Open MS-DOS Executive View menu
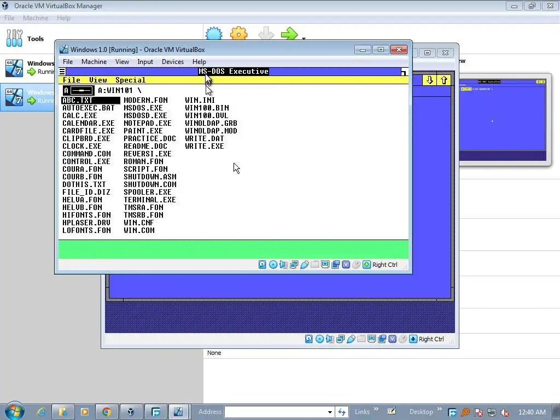 point(98,80)
